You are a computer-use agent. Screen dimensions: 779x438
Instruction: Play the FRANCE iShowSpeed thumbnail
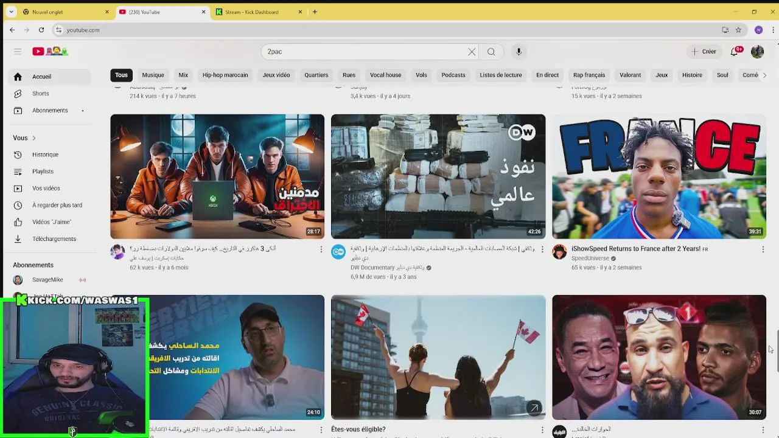[x=659, y=176]
